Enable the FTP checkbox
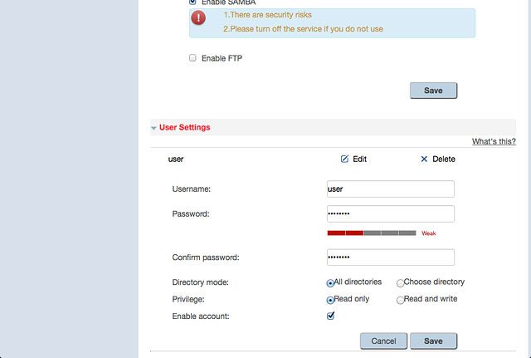Screen dimensions: 531x358 pos(192,57)
